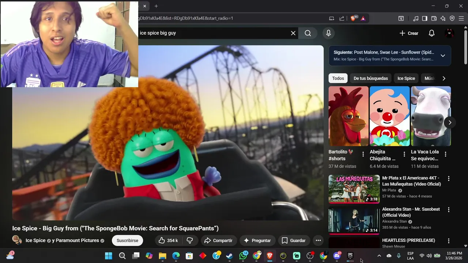
Task: Open Steam from the taskbar
Action: pos(229,256)
